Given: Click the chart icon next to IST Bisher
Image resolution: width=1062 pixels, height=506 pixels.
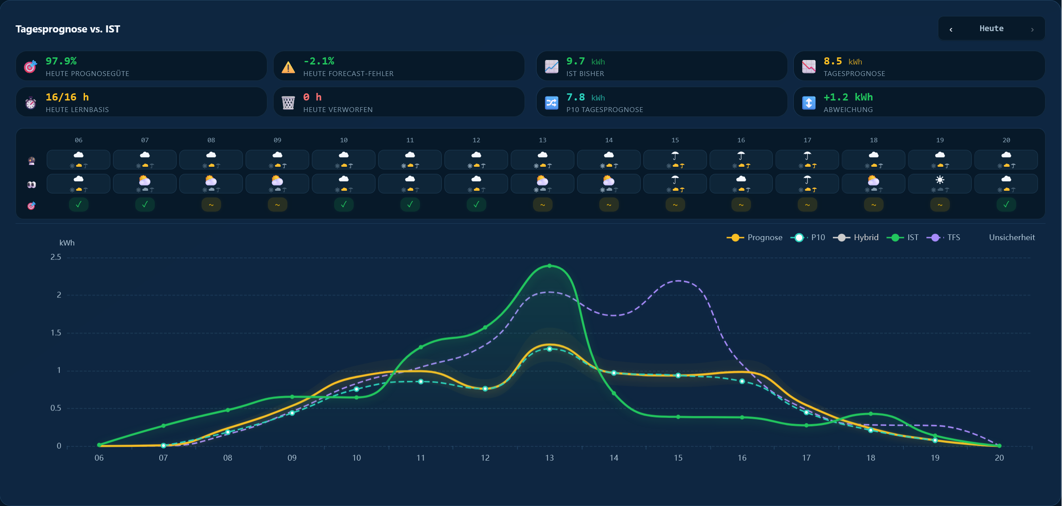Looking at the screenshot, I should (552, 66).
